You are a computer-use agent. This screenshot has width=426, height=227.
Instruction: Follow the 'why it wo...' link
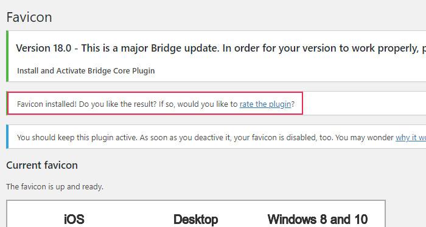click(x=411, y=138)
